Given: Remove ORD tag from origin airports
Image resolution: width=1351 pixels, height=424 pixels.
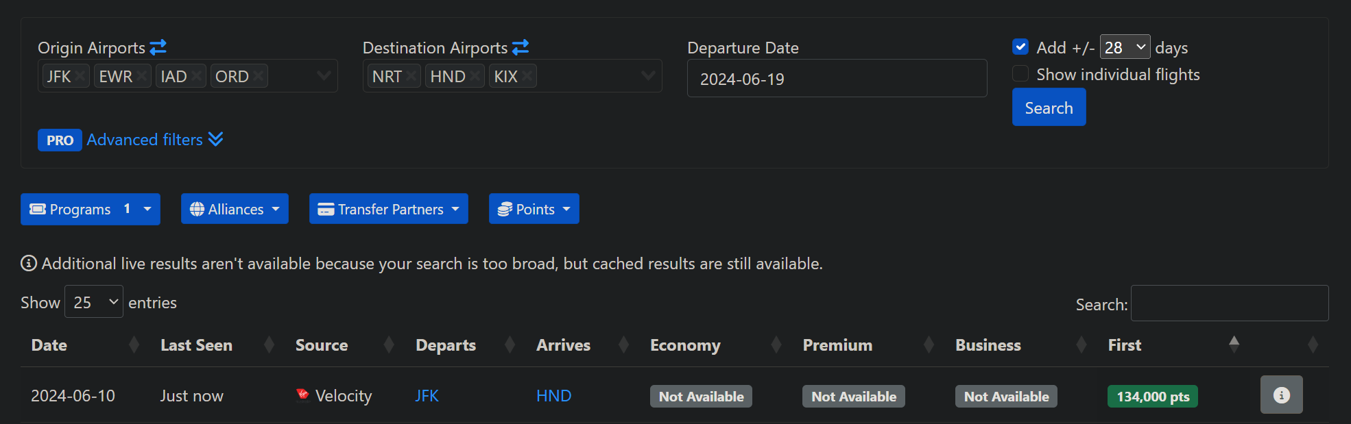Looking at the screenshot, I should 259,76.
